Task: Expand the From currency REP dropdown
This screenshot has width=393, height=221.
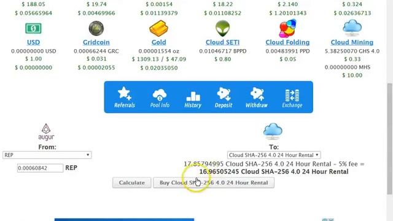Action: pyautogui.click(x=47, y=155)
